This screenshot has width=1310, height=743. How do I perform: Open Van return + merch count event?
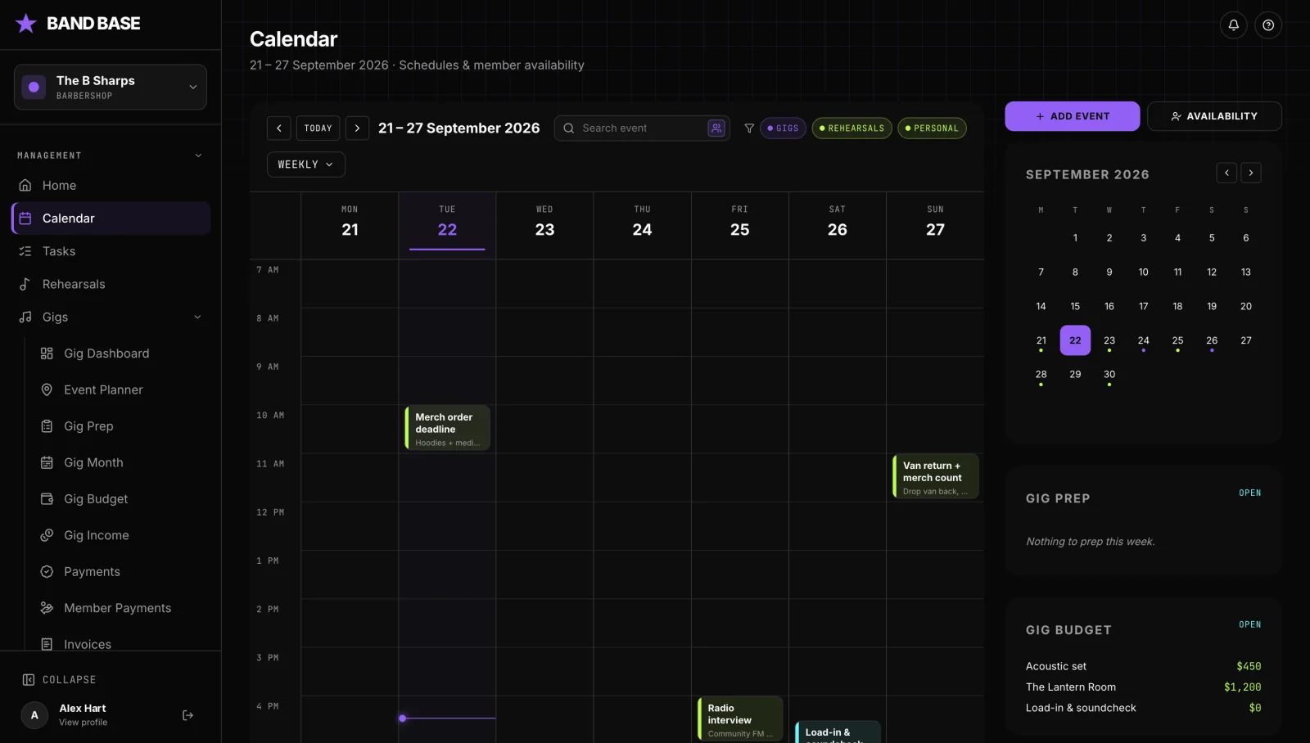point(935,476)
